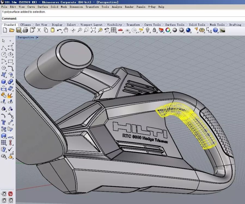The image size is (245, 204).
Task: Open the V-Ray menu
Action: 152,7
